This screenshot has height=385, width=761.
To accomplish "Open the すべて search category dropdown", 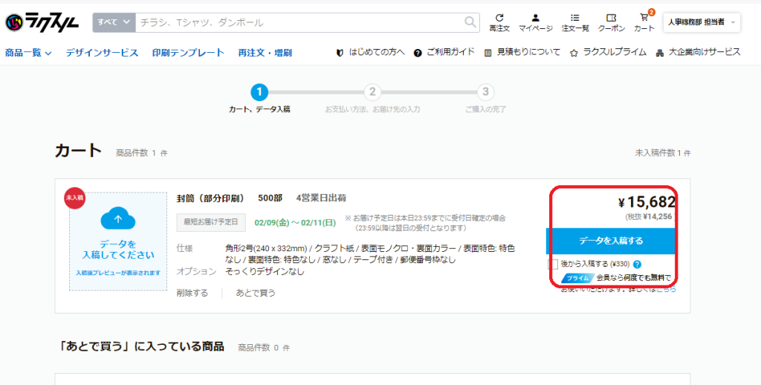I will pos(114,22).
